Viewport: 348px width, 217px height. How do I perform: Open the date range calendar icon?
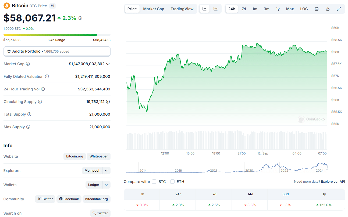[x=317, y=9]
